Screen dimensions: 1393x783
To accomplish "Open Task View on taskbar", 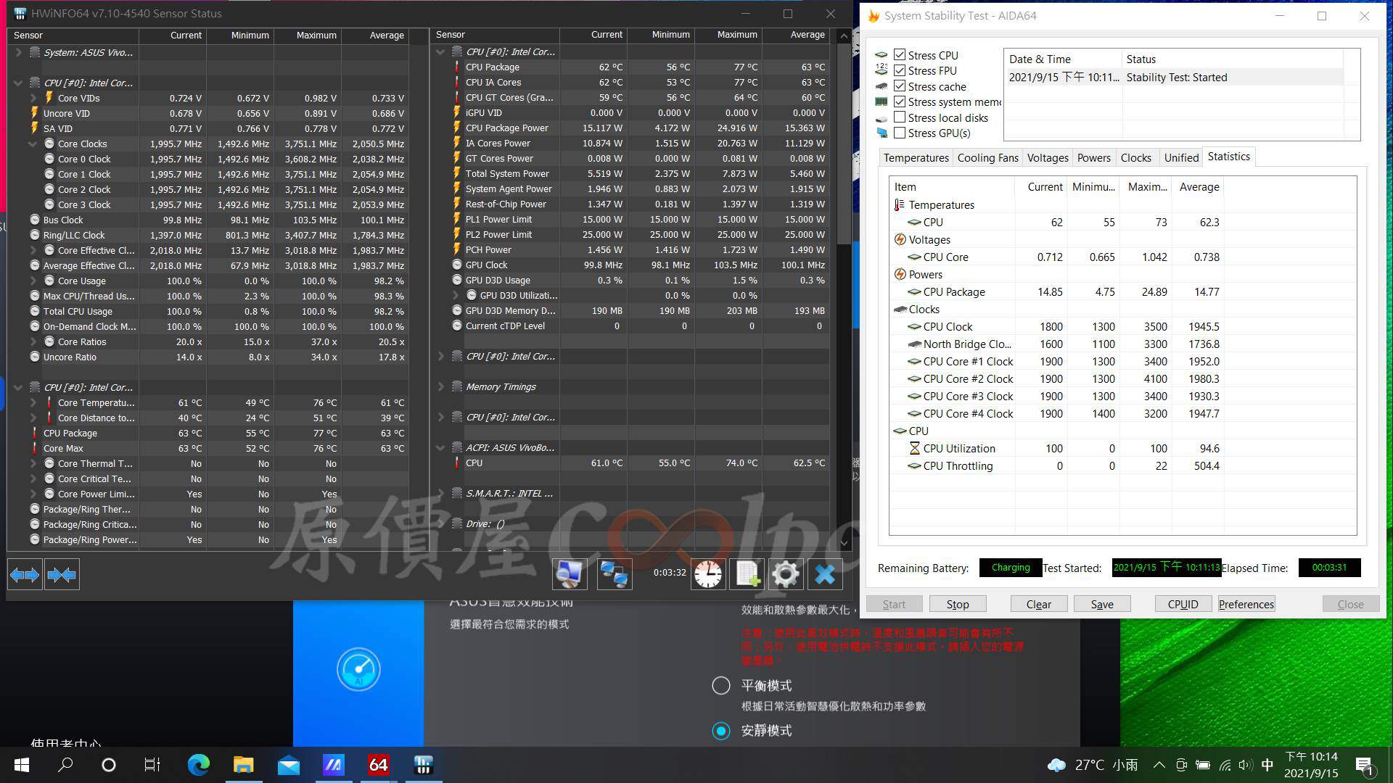I will (x=152, y=765).
